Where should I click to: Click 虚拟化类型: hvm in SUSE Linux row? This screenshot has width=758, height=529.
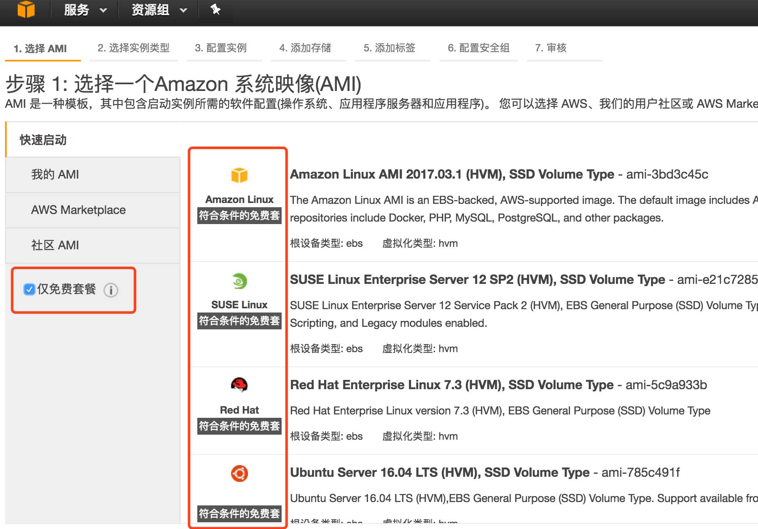click(x=420, y=349)
